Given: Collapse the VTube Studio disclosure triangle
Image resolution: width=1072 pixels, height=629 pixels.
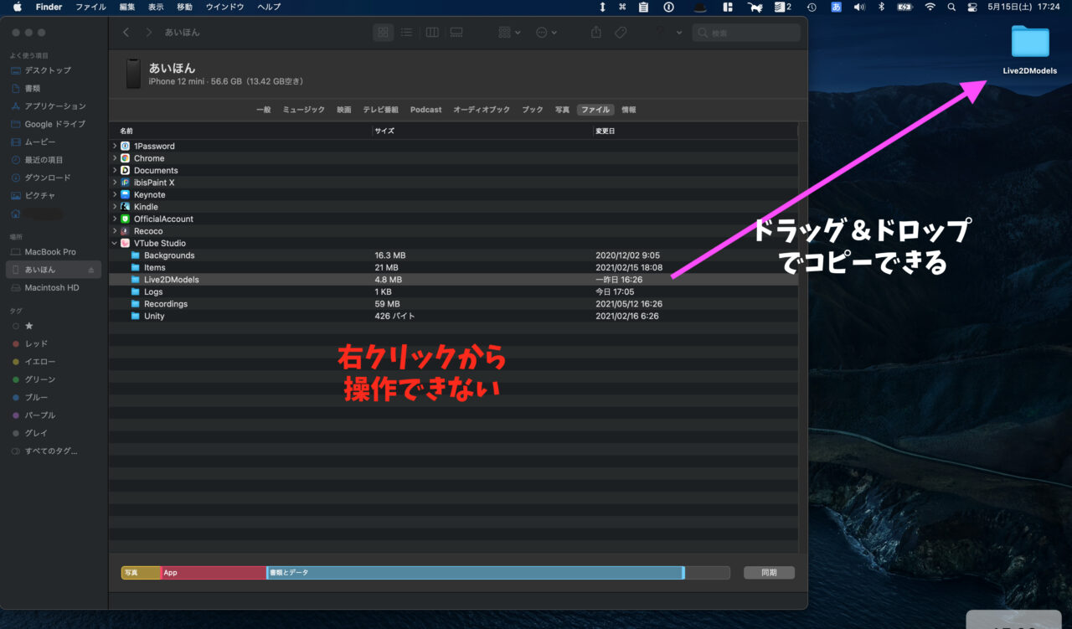Looking at the screenshot, I should (x=114, y=243).
